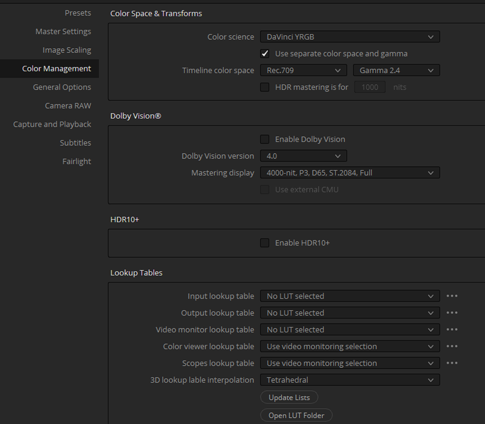Open browse options for Scopes lookup table
The height and width of the screenshot is (424, 485).
pyautogui.click(x=452, y=363)
